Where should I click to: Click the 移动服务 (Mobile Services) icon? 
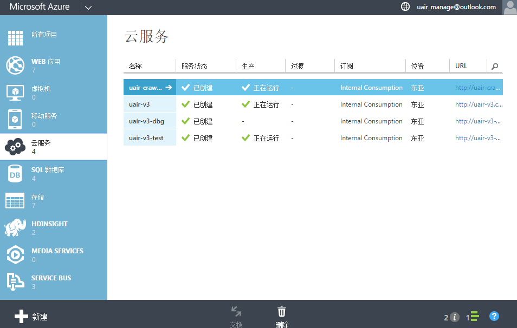15,118
